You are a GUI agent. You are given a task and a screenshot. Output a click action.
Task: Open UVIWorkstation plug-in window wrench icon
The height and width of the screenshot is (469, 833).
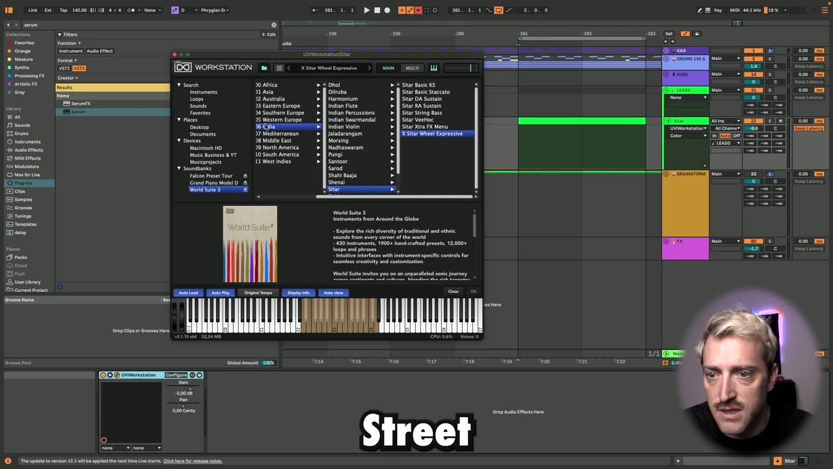click(116, 375)
